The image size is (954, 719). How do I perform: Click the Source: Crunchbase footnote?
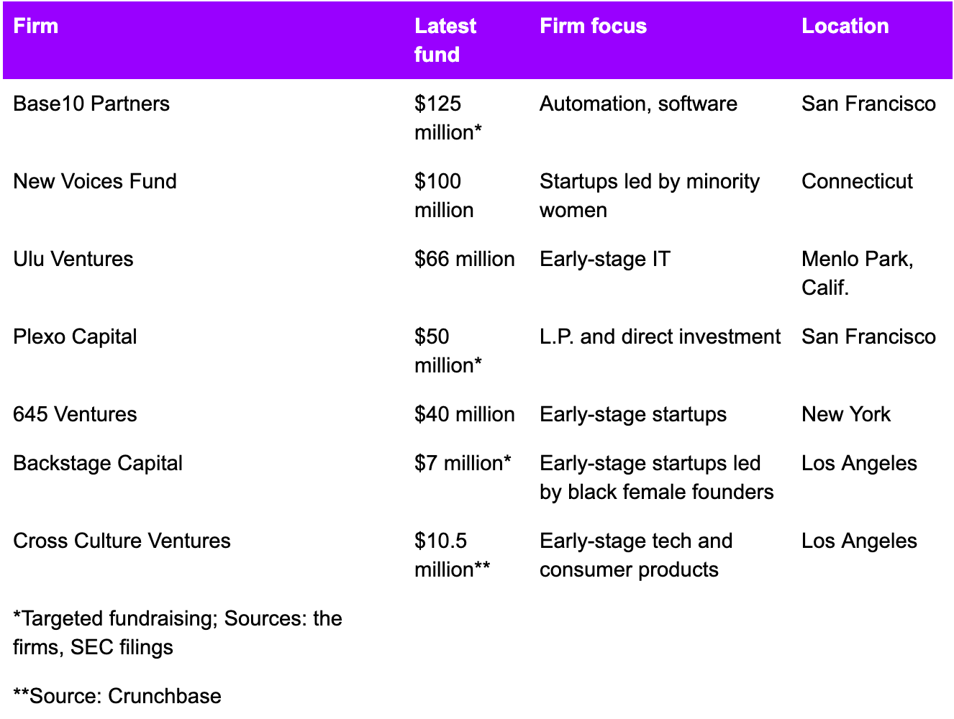click(117, 696)
